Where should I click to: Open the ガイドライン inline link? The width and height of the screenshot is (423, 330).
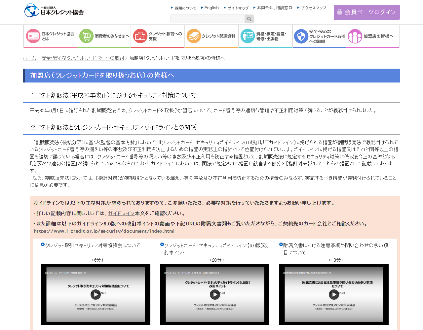[121, 214]
